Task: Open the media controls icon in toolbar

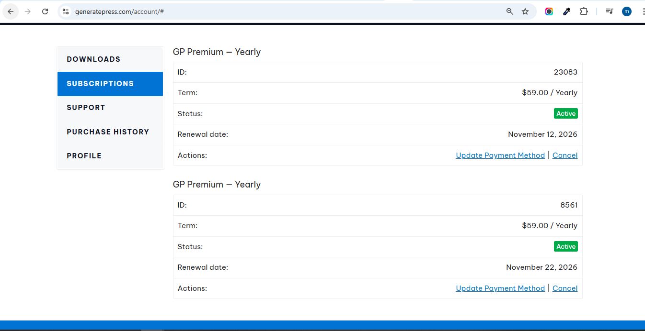Action: [610, 11]
